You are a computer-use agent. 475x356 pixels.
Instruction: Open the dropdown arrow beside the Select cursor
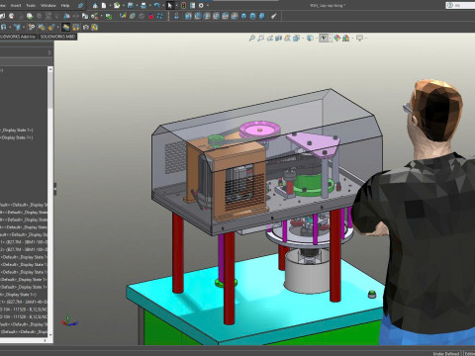point(177,6)
